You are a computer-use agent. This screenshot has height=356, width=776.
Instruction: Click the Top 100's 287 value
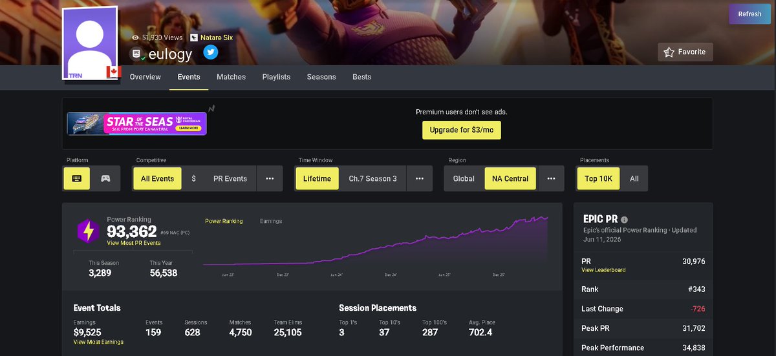click(x=430, y=332)
